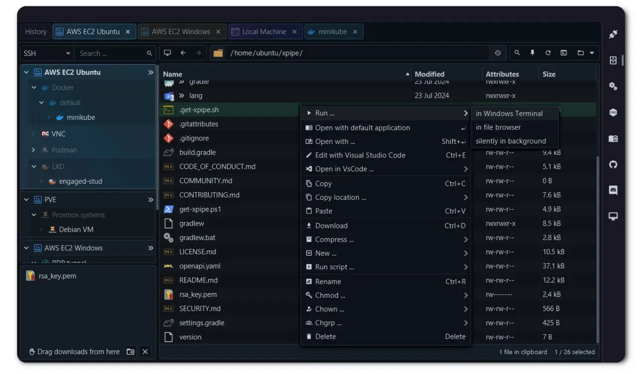Select minikube in the connection tree
The width and height of the screenshot is (644, 374).
tap(80, 117)
